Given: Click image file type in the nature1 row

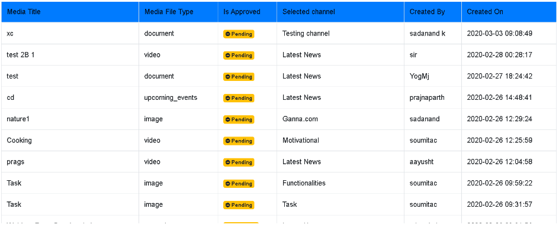Looking at the screenshot, I should [153, 119].
